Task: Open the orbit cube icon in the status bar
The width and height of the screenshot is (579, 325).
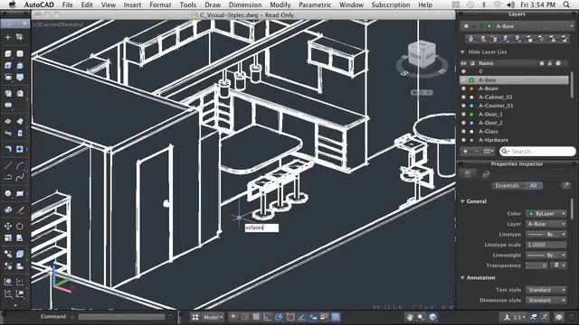Action: pos(432,317)
